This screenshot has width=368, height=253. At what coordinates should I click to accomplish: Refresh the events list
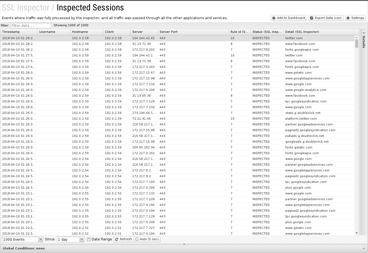[x=123, y=239]
